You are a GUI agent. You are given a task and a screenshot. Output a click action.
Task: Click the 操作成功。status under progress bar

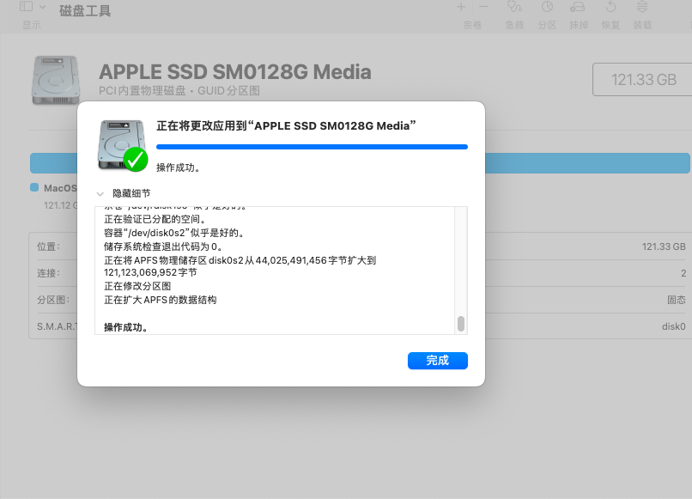click(178, 167)
